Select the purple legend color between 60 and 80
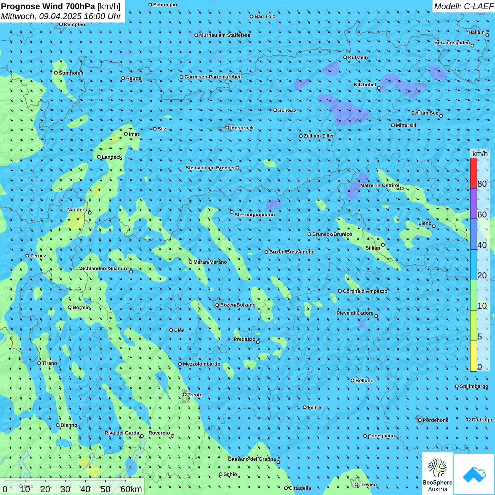 [x=473, y=204]
